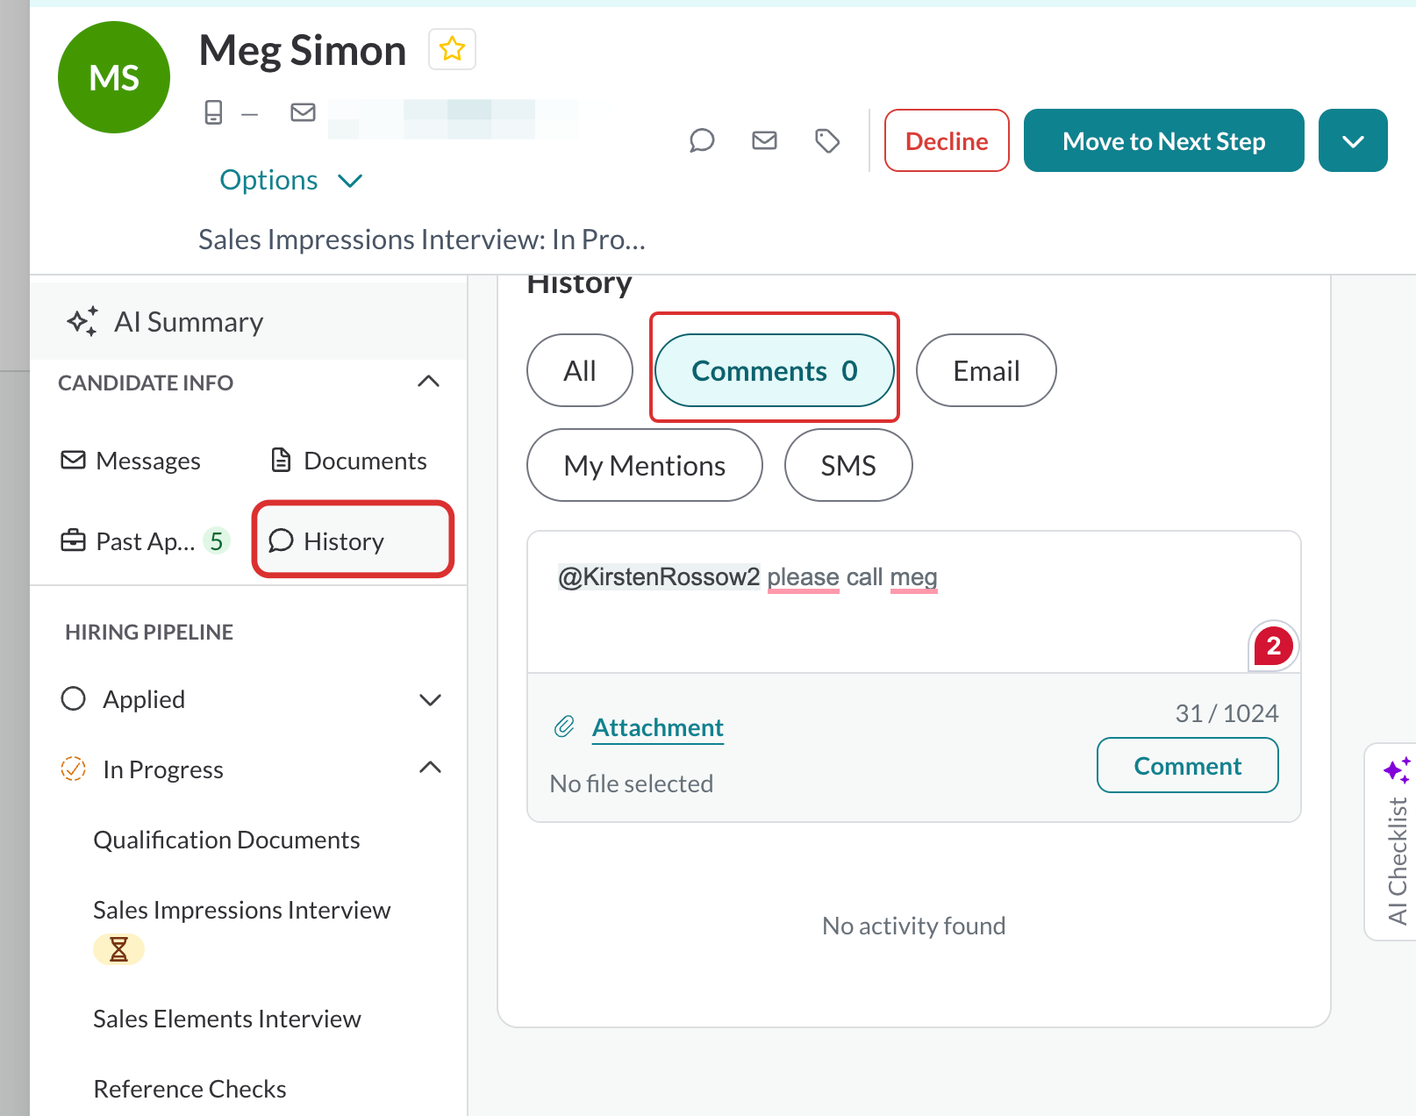Select Reference Checks step

(x=190, y=1089)
